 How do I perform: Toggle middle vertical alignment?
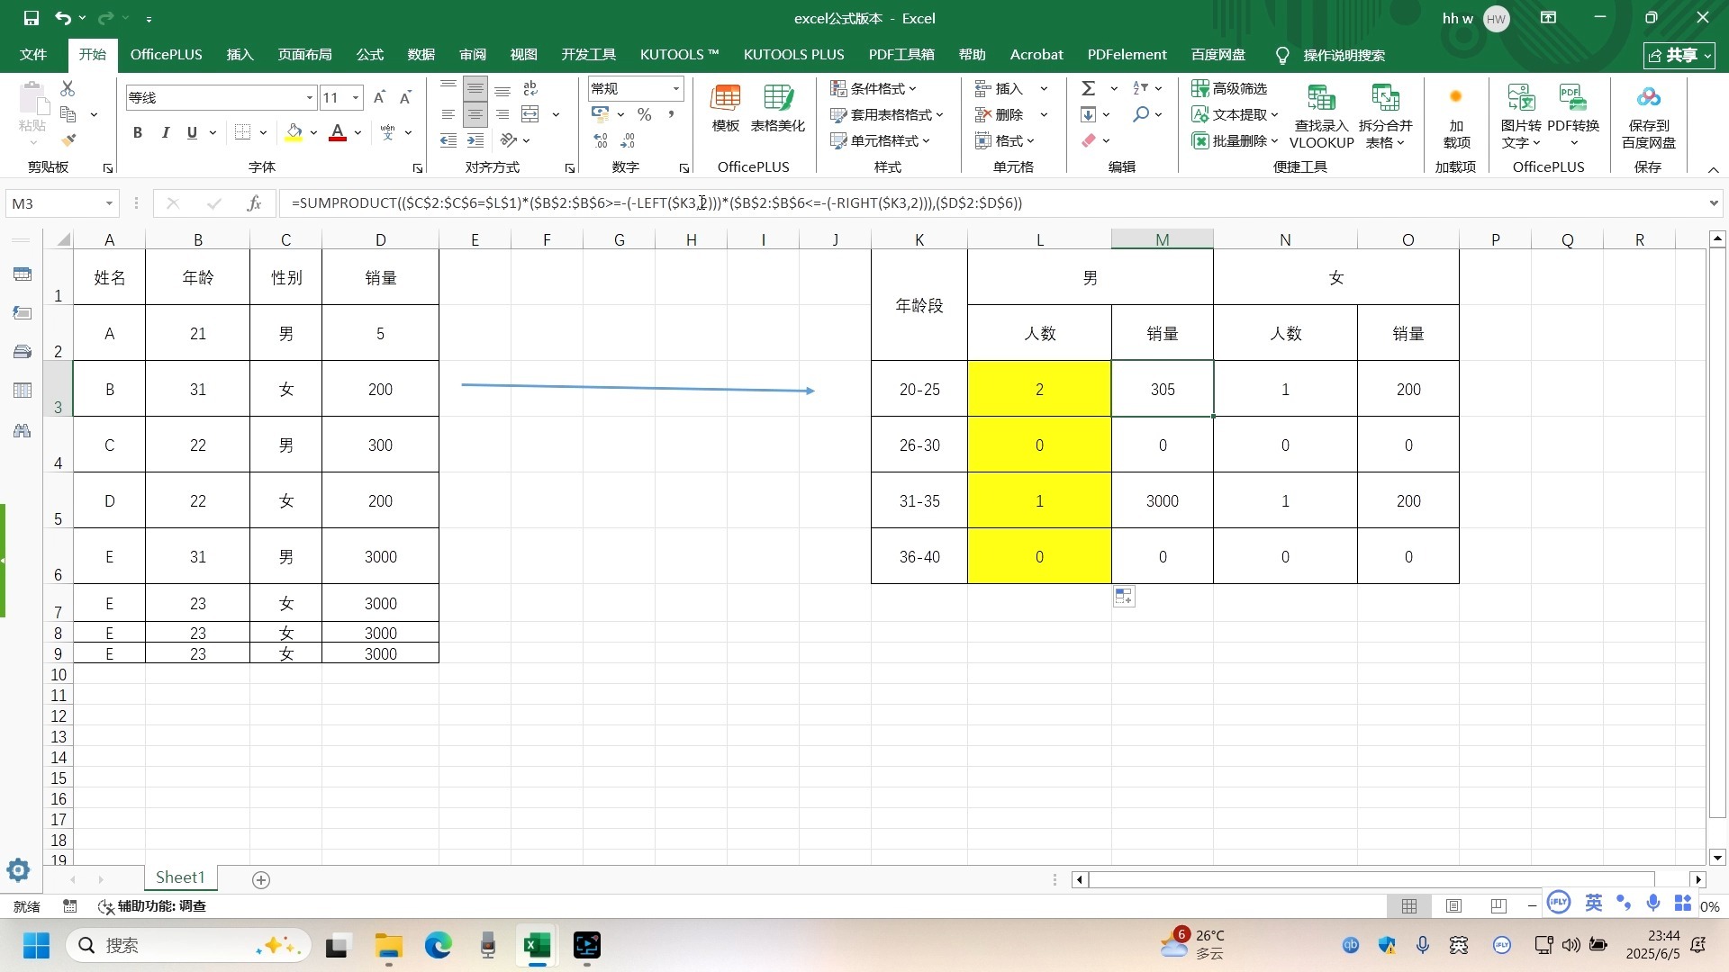click(475, 88)
